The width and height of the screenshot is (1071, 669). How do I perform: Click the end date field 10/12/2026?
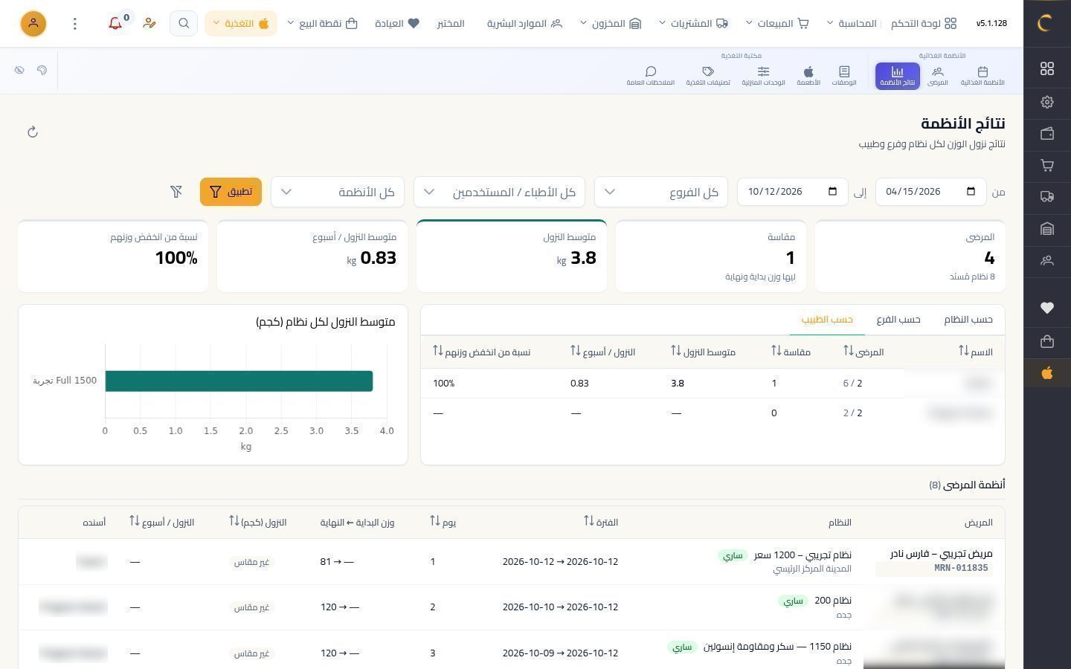793,192
